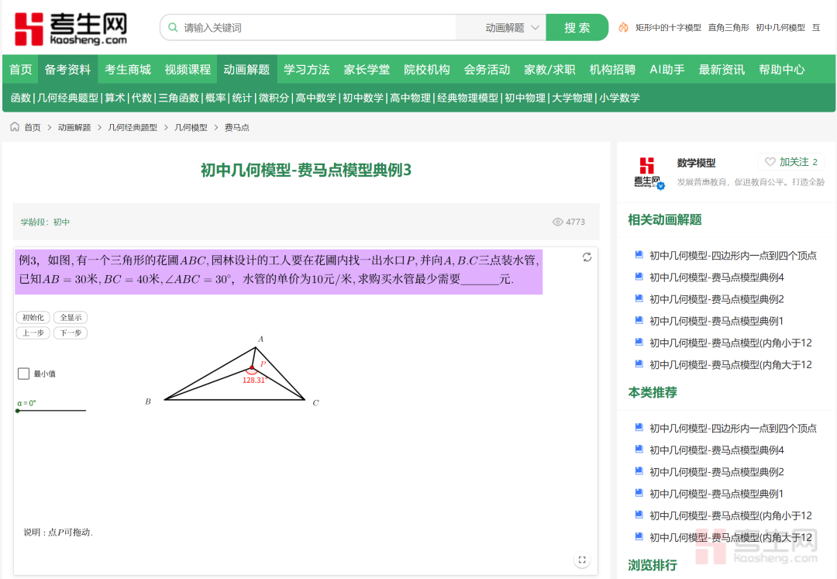The image size is (837, 579).
Task: Click the refresh icon in animation panel
Action: 587,257
